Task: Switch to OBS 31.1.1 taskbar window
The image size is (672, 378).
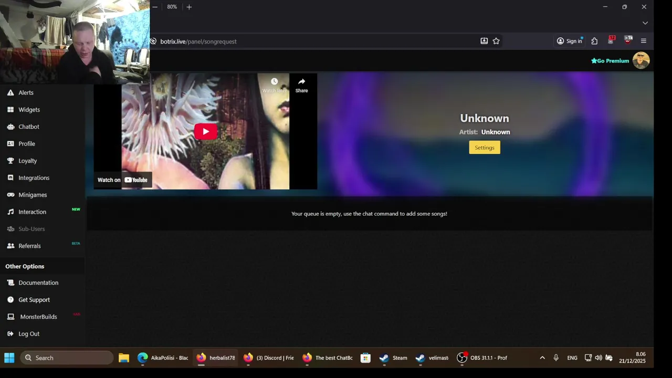Action: pyautogui.click(x=482, y=358)
